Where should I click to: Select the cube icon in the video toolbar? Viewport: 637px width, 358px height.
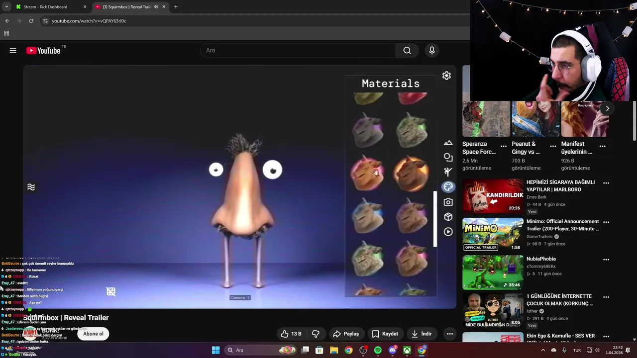pyautogui.click(x=448, y=217)
